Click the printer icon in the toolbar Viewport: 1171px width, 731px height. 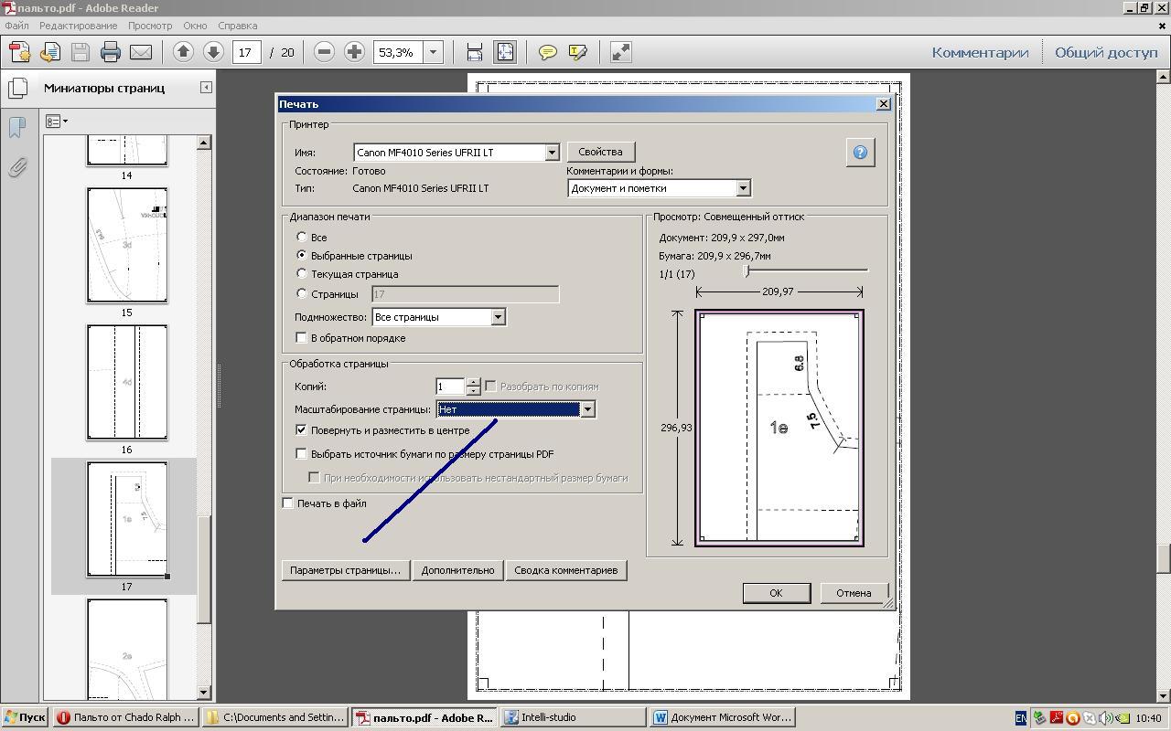point(111,52)
